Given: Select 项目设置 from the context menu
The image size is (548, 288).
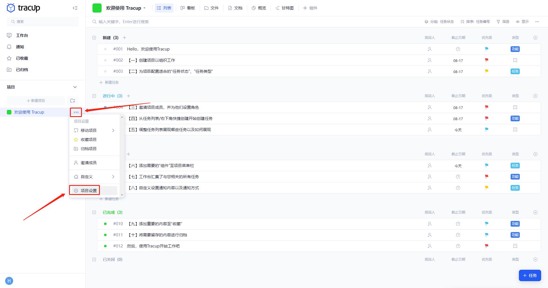Looking at the screenshot, I should [x=88, y=191].
